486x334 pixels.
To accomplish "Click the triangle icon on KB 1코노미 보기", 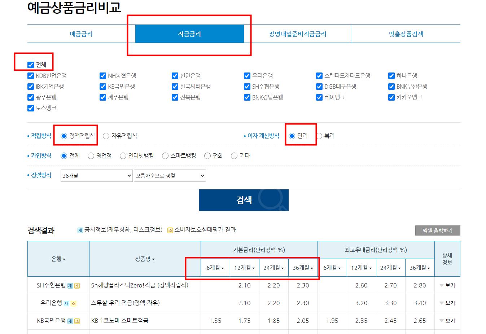I will [x=441, y=321].
